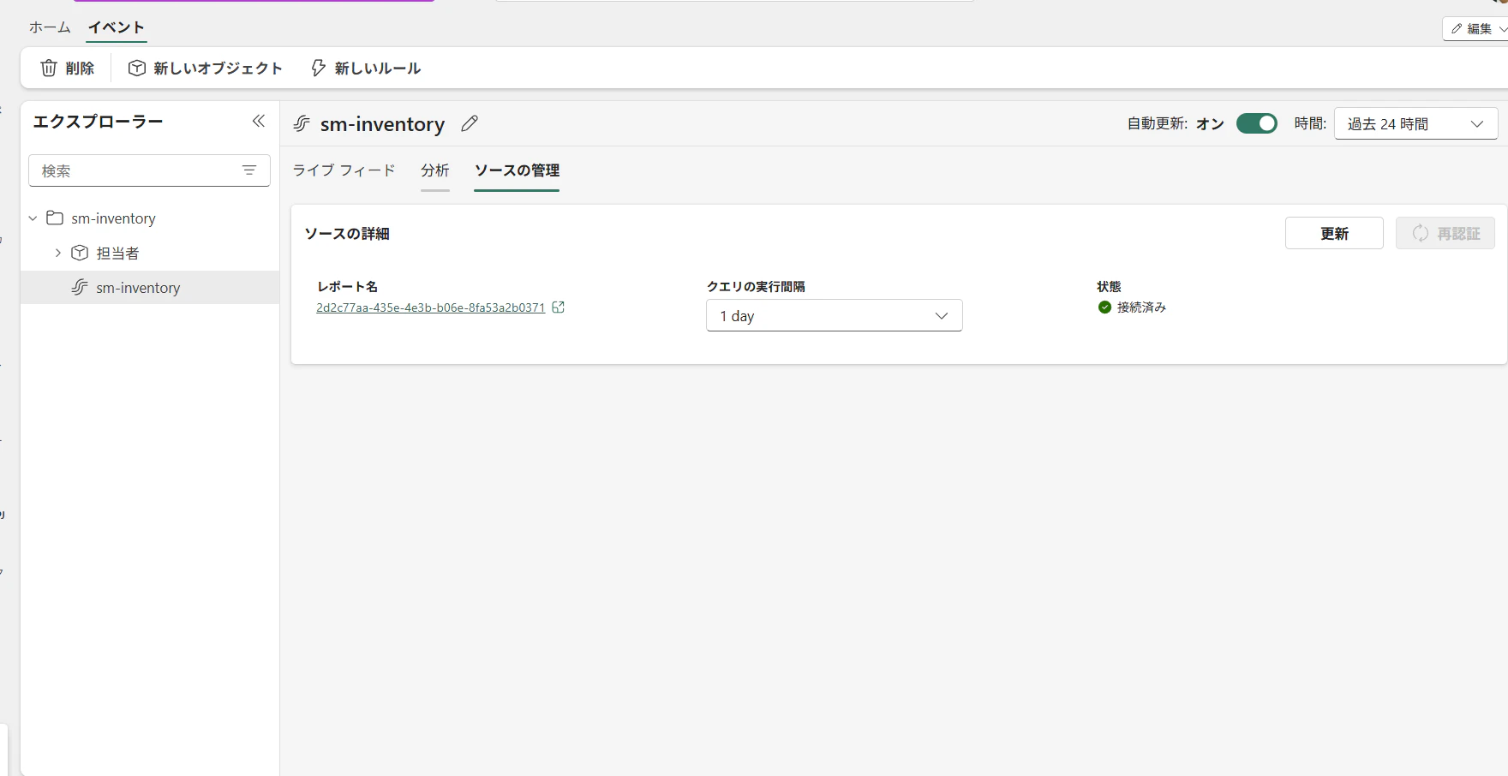Click the 接続済み status text

1141,307
